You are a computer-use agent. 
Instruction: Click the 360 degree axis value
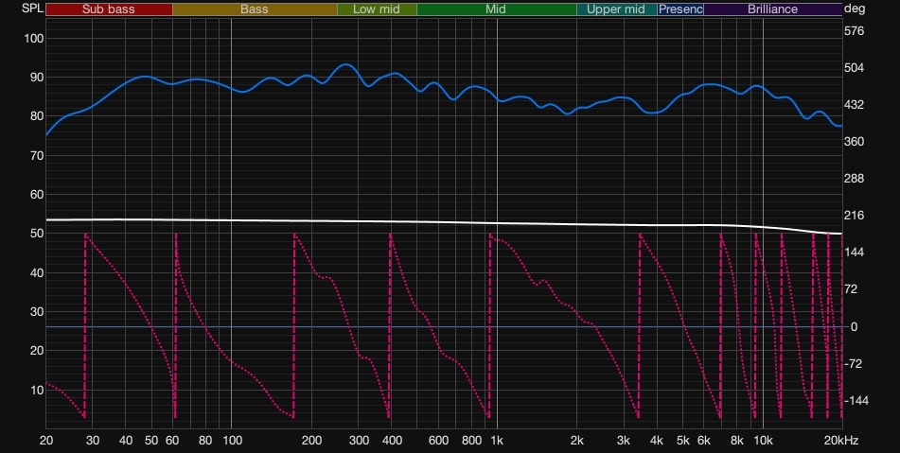click(854, 142)
